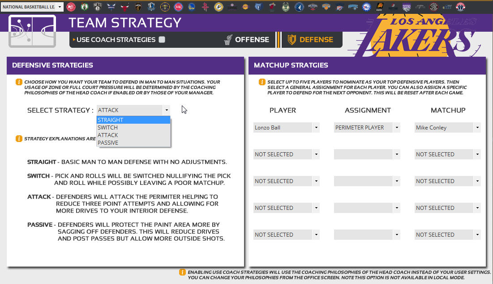Open third row matchup Not Selected dropdown
Screen dimensions: 493x284
(448, 181)
